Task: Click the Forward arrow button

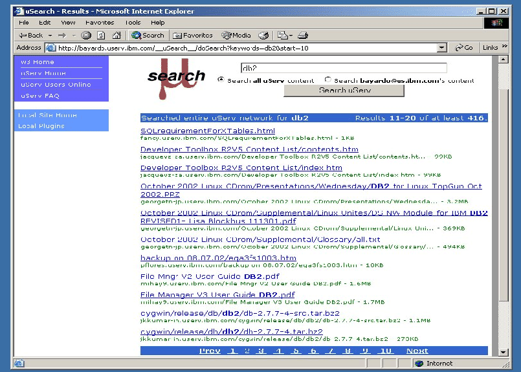Action: (x=62, y=35)
